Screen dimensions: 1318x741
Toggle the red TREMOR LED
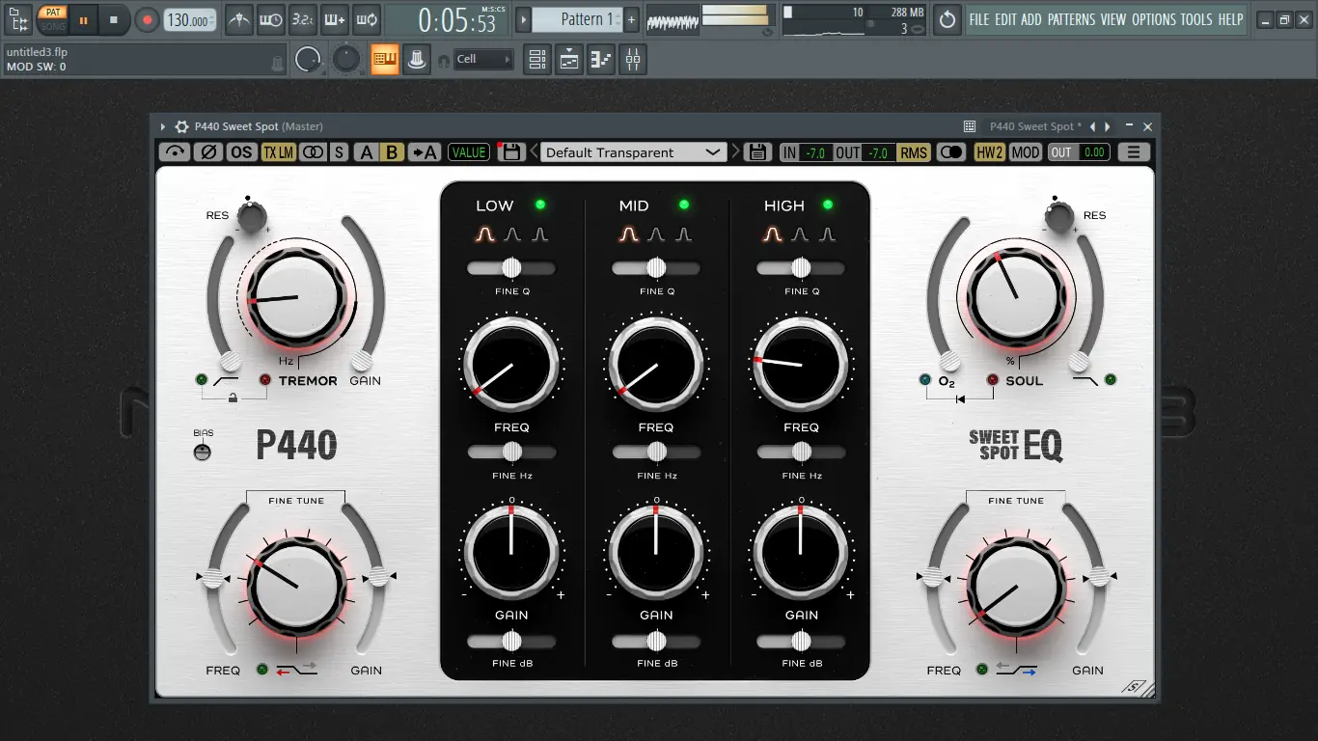coord(264,380)
